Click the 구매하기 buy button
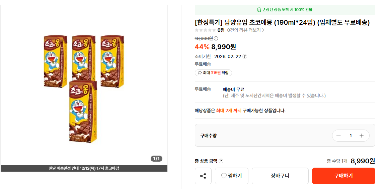The height and width of the screenshot is (189, 385). [x=343, y=176]
